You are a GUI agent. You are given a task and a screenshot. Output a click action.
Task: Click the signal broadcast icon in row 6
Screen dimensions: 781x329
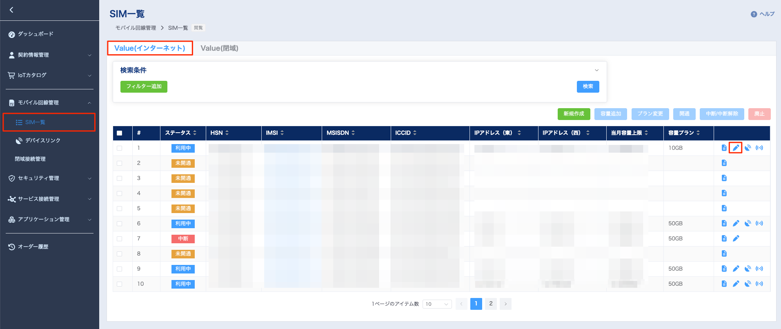pyautogui.click(x=759, y=223)
